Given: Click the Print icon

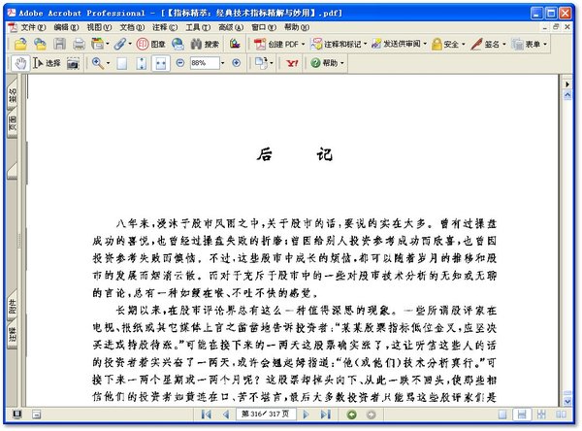Looking at the screenshot, I should coord(79,45).
